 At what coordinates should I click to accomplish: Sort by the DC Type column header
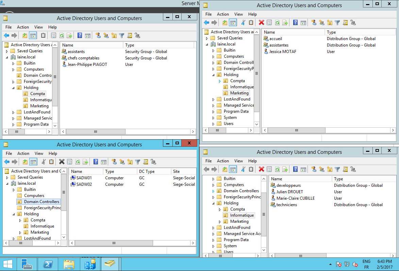(x=154, y=171)
